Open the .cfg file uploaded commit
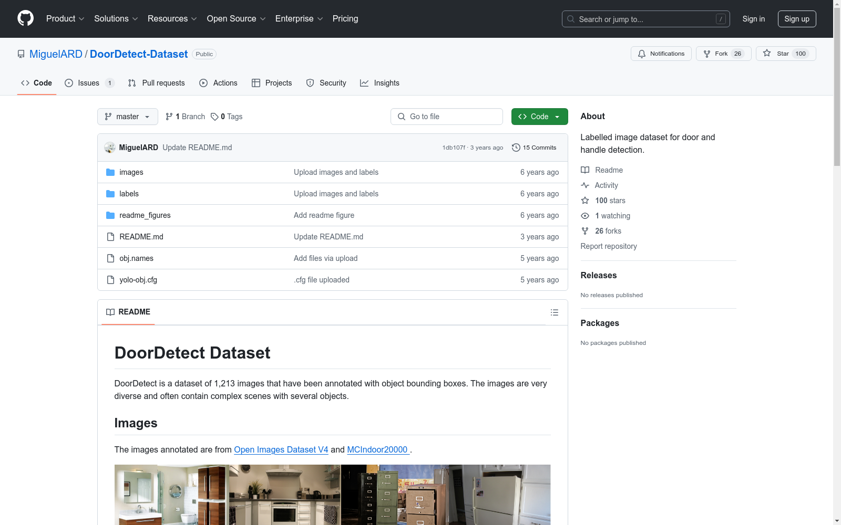 pyautogui.click(x=322, y=280)
